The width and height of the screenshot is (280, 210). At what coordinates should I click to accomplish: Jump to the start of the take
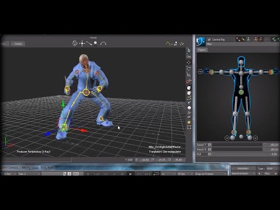point(97,174)
